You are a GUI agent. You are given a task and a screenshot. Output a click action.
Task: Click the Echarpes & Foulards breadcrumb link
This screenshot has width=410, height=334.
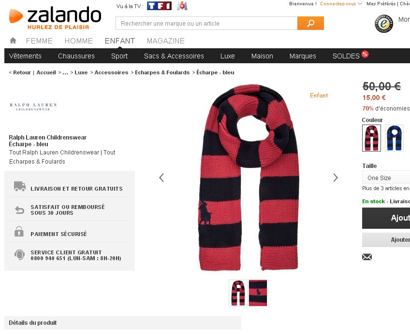(162, 72)
